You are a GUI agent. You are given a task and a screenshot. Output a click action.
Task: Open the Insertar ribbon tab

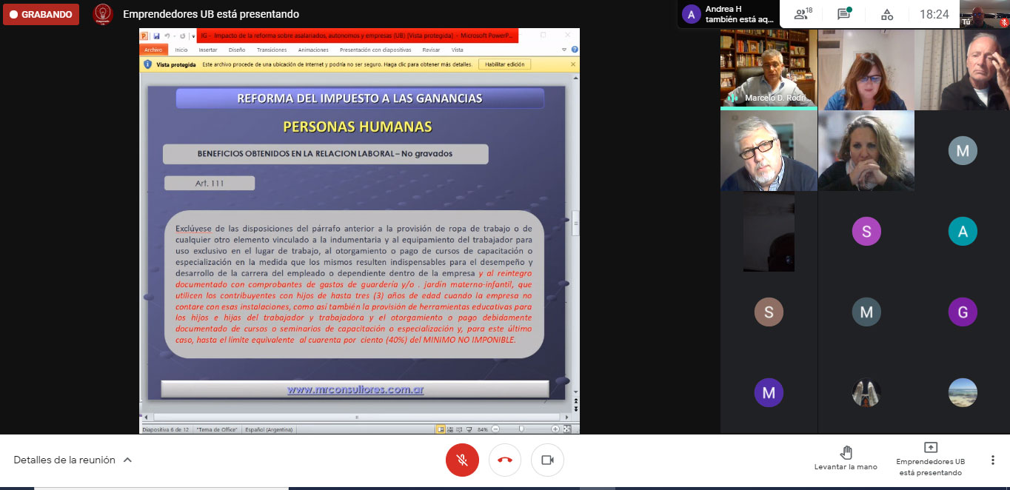pos(208,50)
